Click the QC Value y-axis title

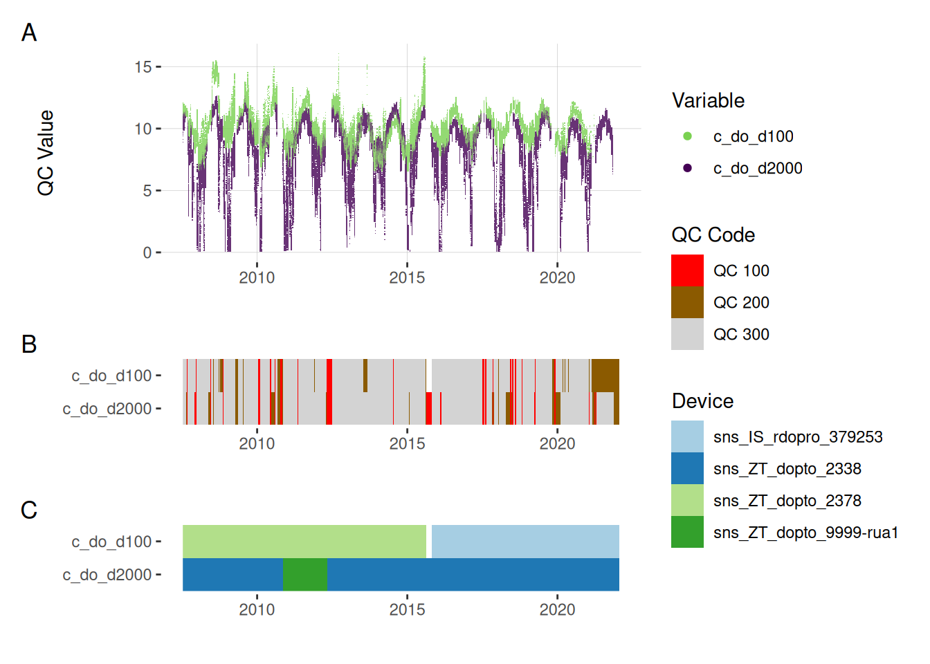click(46, 153)
